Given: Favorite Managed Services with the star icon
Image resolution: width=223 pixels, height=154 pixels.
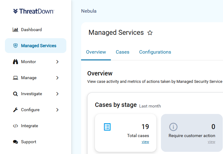Looking at the screenshot, I should (150, 33).
